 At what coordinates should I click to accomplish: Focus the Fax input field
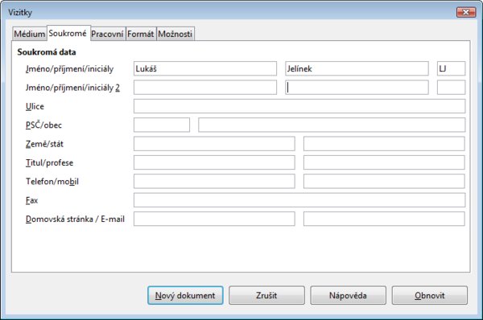[x=299, y=200]
